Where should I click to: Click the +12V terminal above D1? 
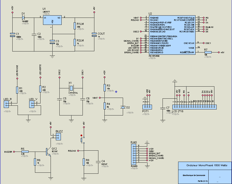[x=12, y=12]
